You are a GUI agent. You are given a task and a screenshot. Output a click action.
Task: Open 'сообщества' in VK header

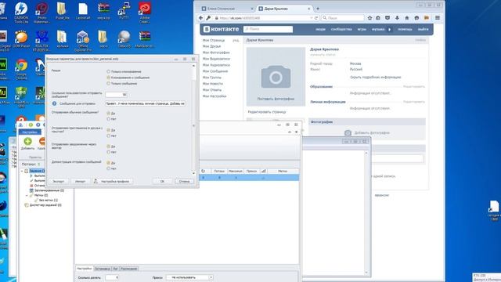[341, 29]
